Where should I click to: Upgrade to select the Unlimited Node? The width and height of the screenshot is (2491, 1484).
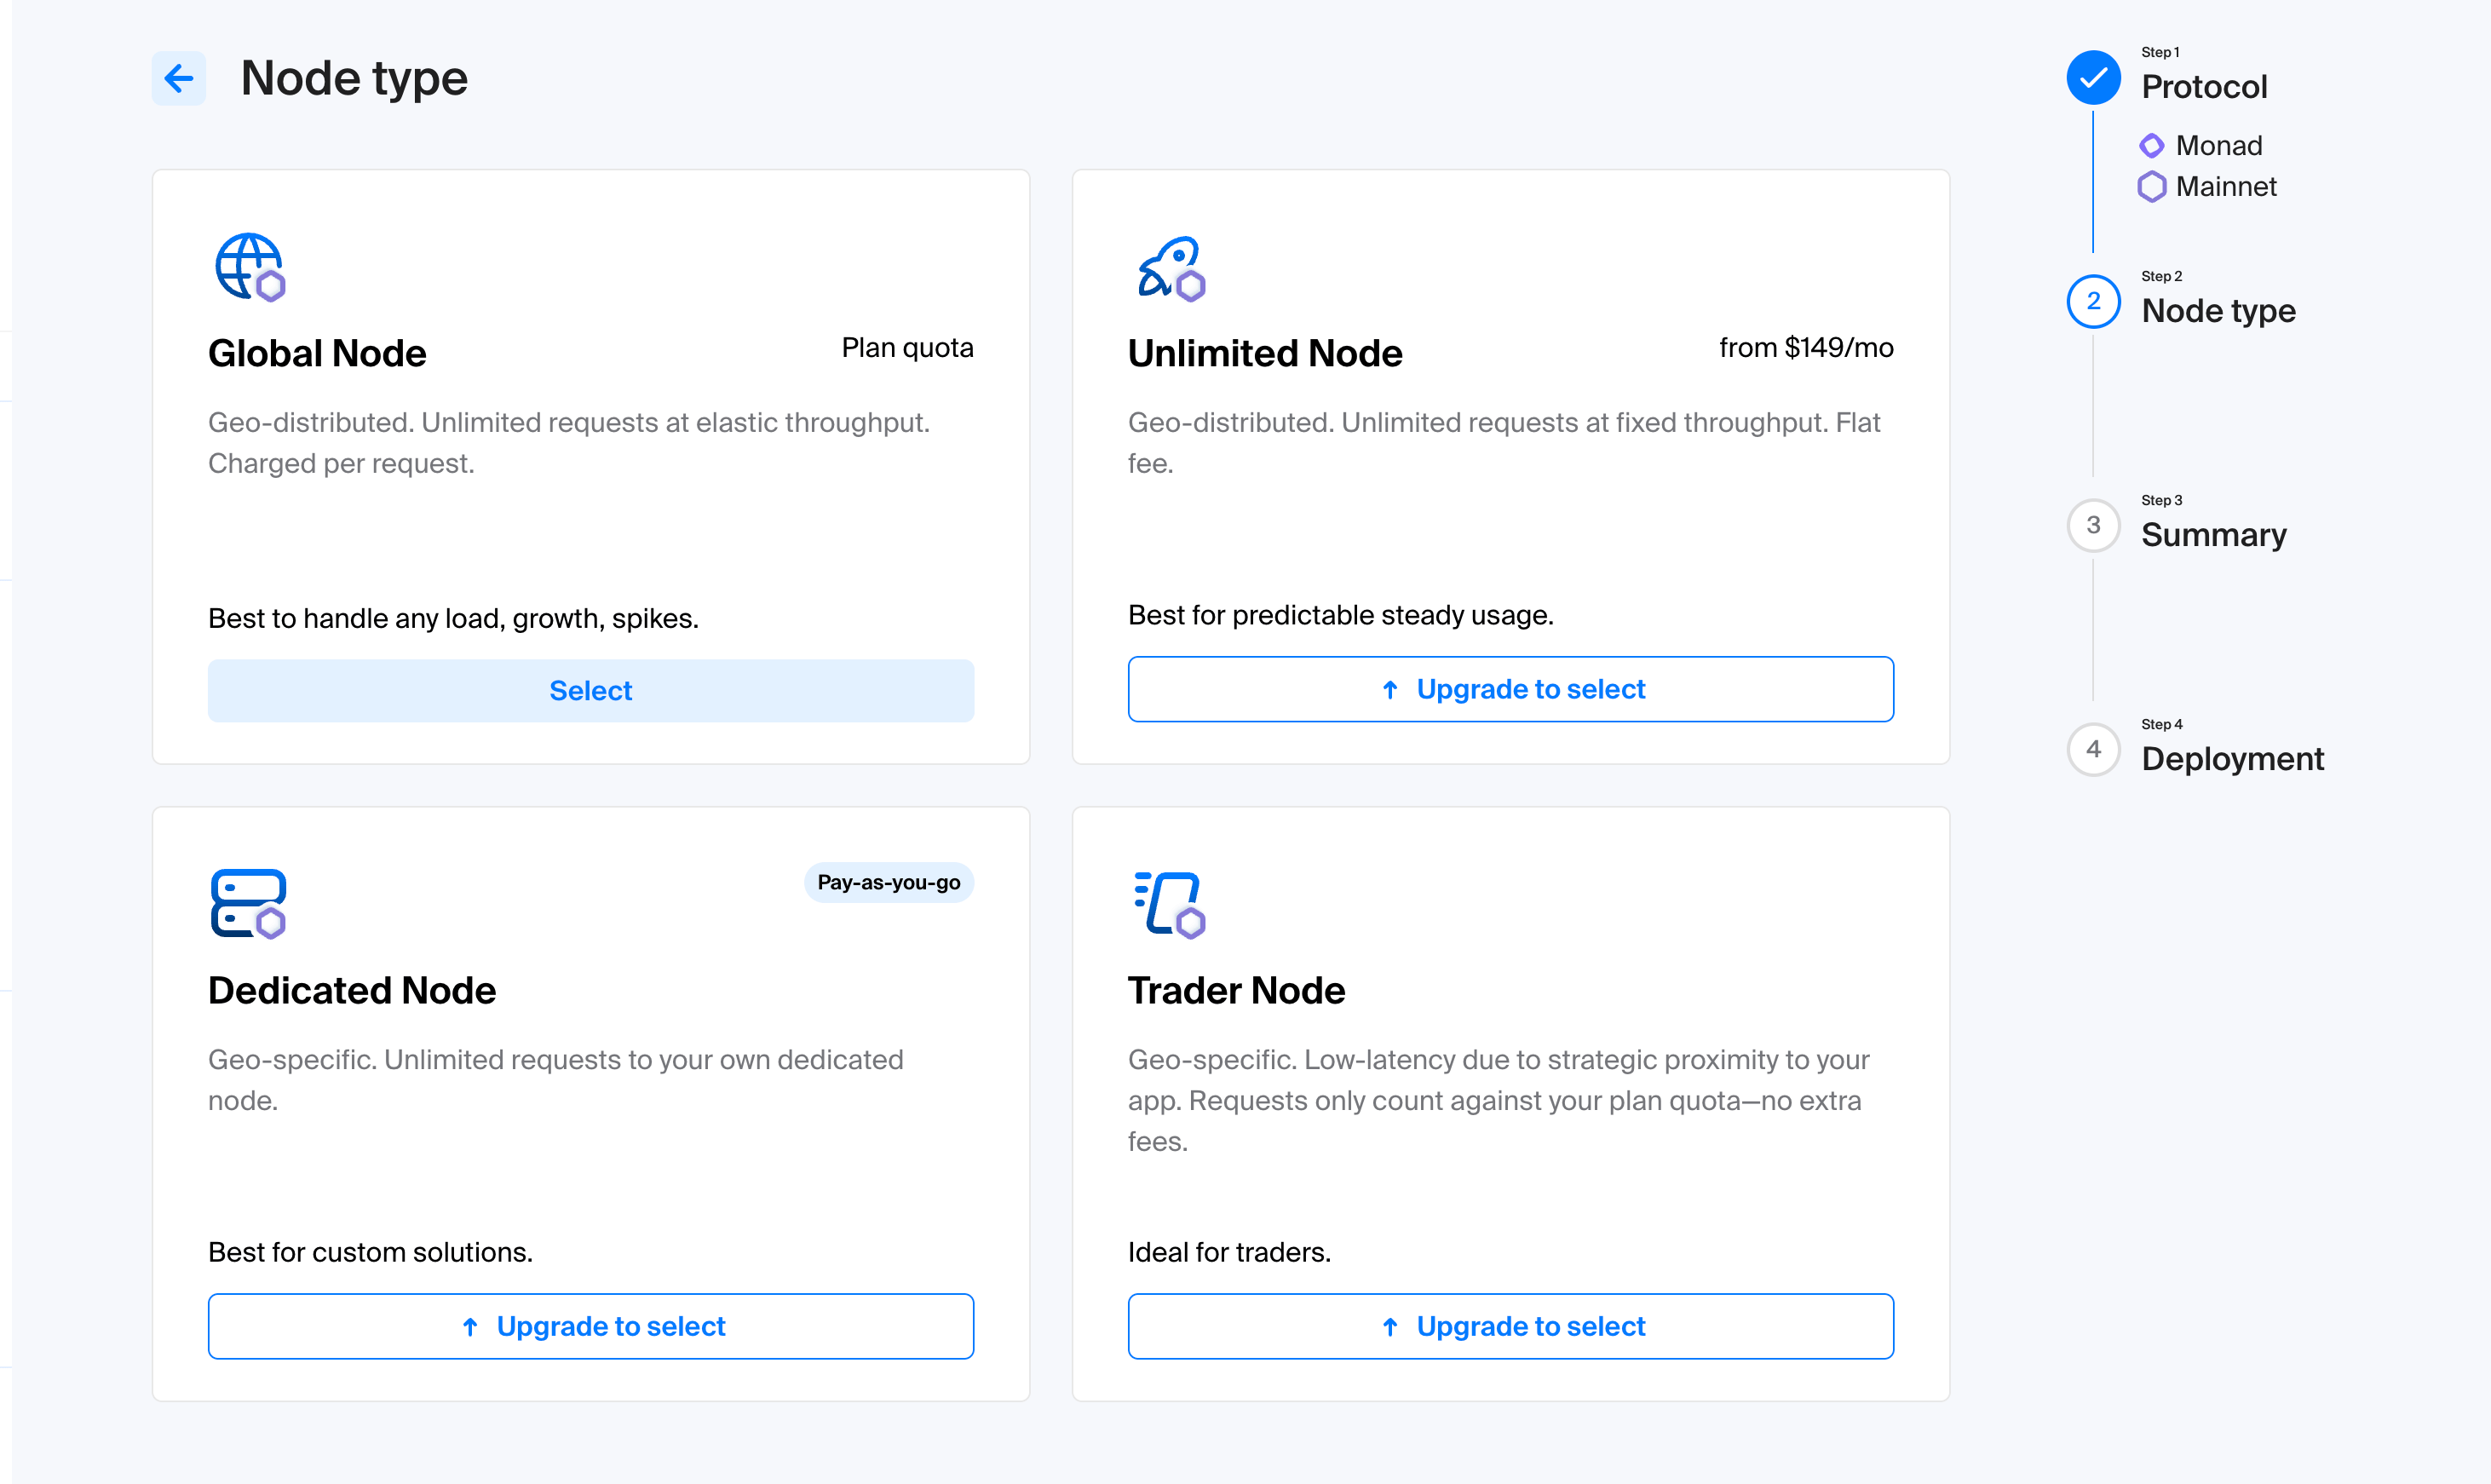(x=1510, y=688)
